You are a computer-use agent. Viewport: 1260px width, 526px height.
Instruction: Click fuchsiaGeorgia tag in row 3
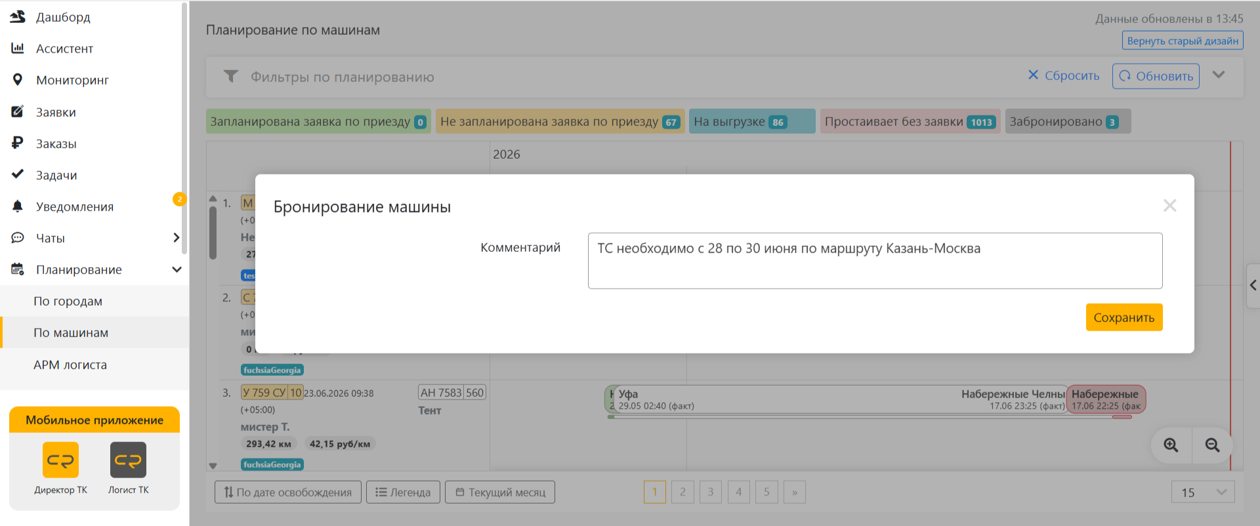tap(272, 464)
